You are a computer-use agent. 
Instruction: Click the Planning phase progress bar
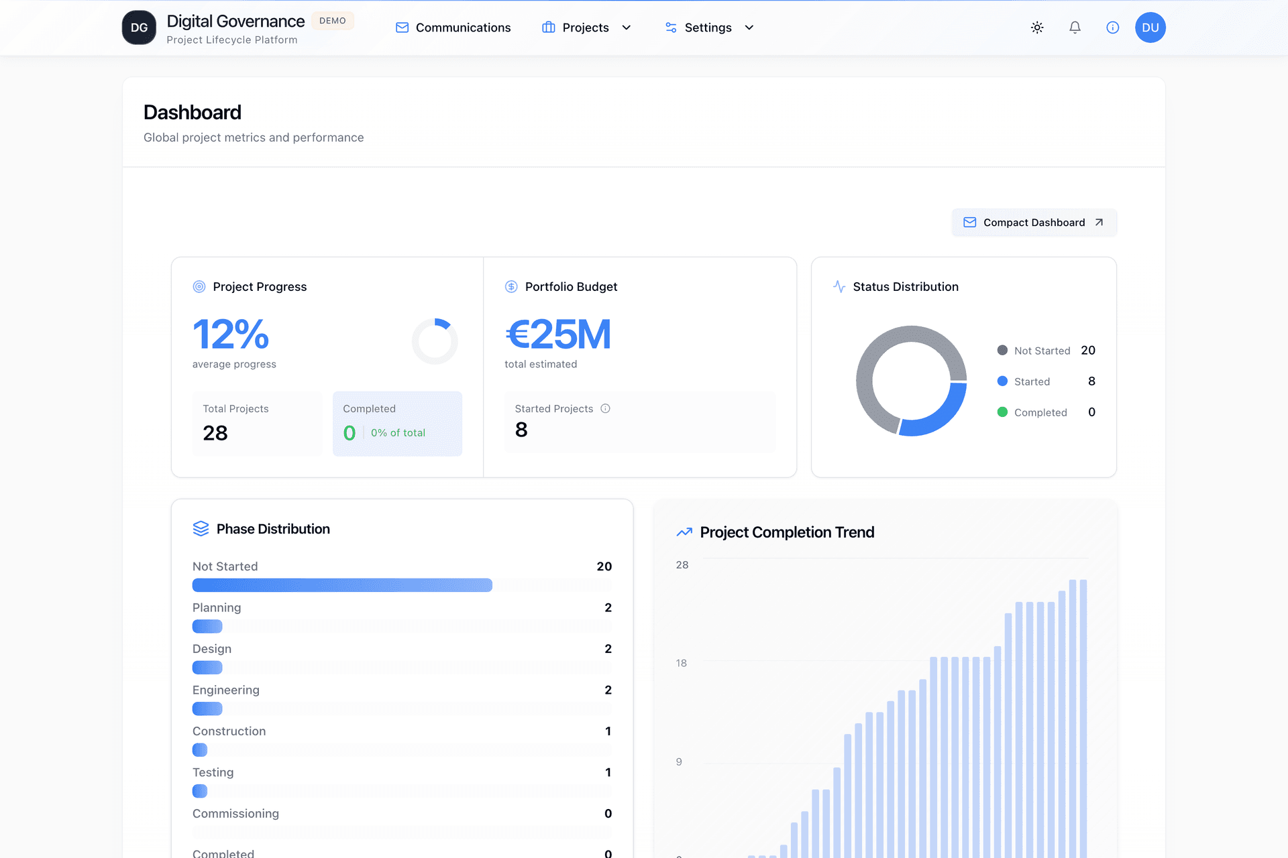402,626
